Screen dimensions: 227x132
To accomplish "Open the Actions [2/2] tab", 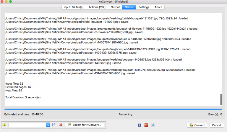I will click(97, 7).
